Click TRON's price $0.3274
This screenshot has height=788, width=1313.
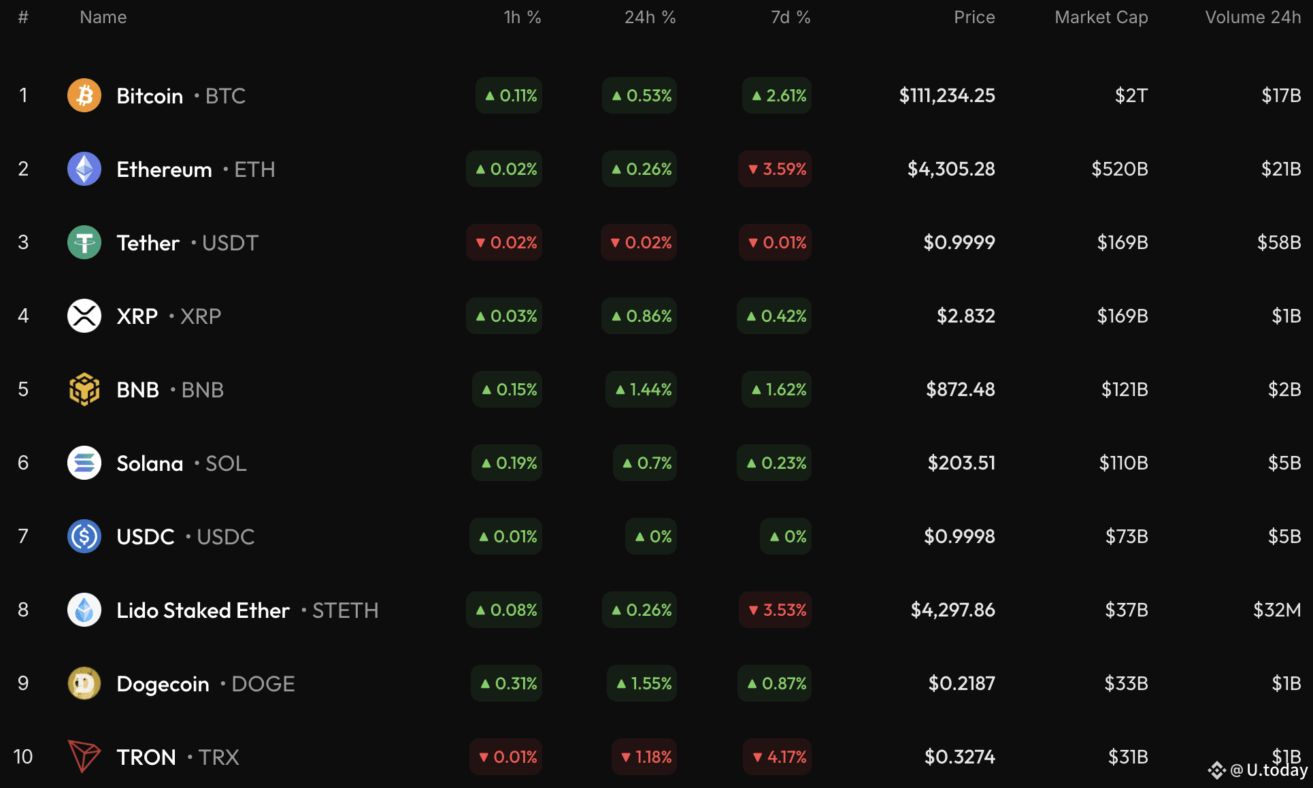(960, 757)
